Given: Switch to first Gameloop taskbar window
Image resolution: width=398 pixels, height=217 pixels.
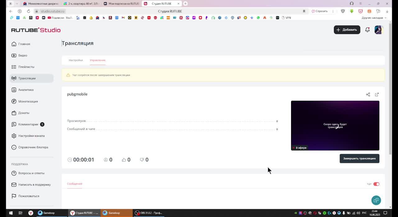Looking at the screenshot, I should [x=51, y=213].
